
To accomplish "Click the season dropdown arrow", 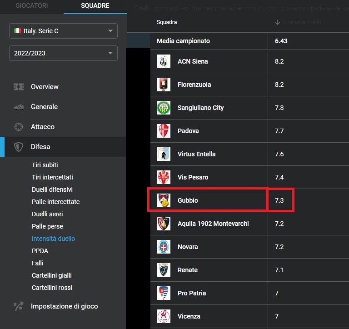I will tap(110, 53).
